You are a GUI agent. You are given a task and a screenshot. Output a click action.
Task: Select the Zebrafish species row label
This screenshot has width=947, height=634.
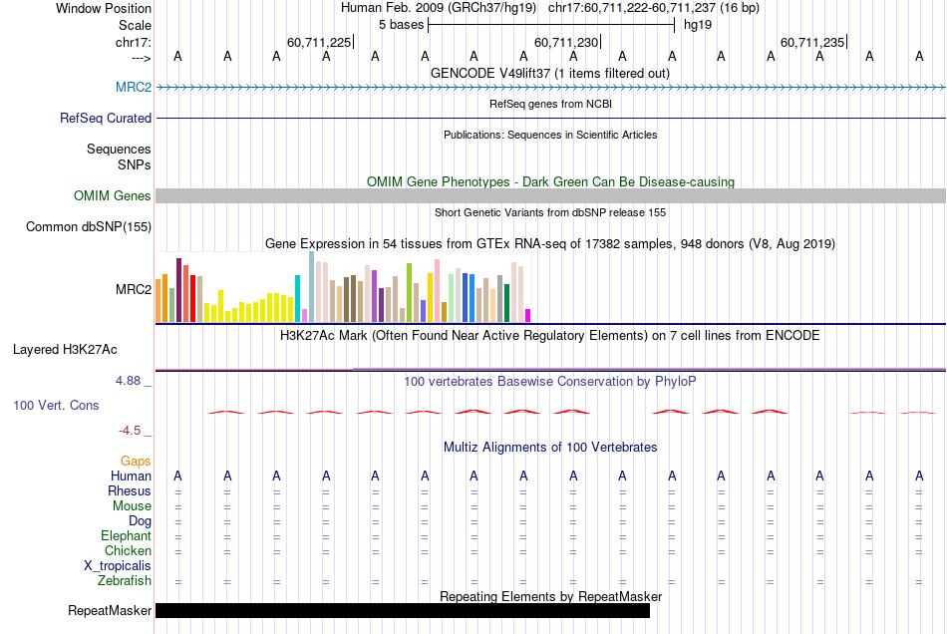tap(125, 580)
